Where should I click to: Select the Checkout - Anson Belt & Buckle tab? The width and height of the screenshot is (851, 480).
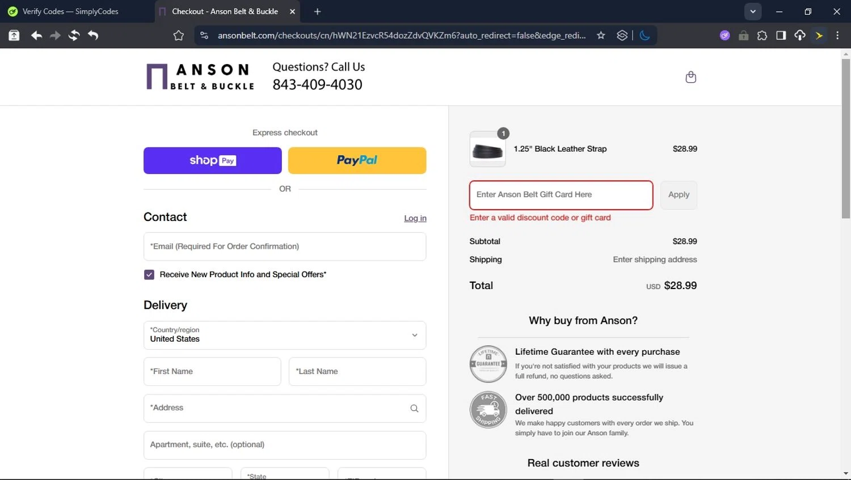click(225, 11)
